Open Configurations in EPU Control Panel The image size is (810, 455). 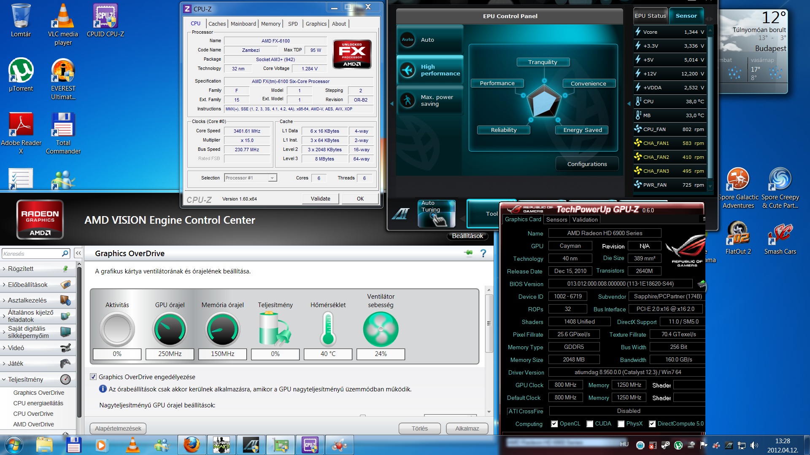click(x=587, y=164)
